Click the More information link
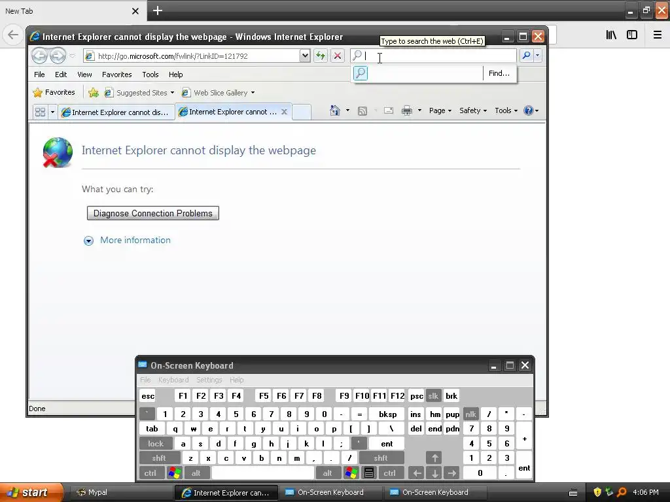This screenshot has height=502, width=670. pyautogui.click(x=135, y=241)
